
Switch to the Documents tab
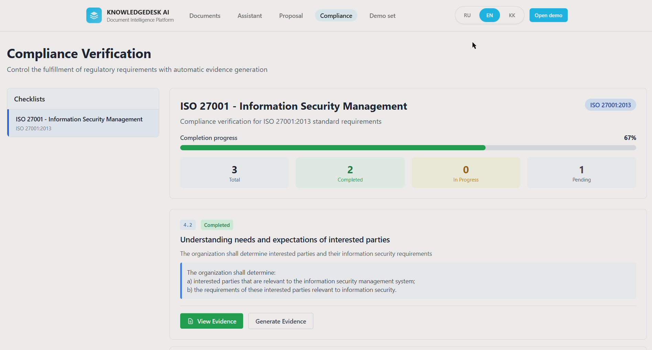(205, 15)
